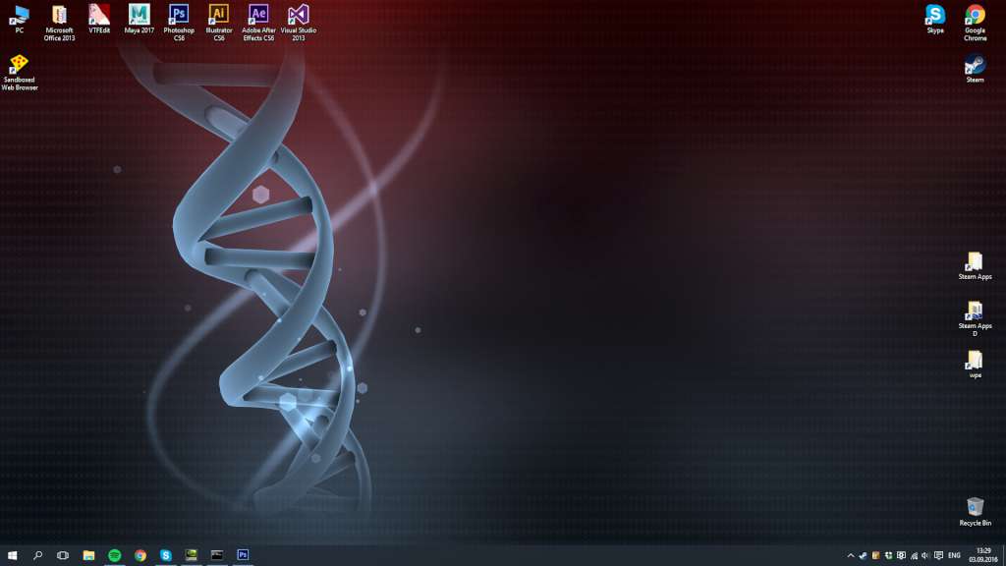Viewport: 1006px width, 566px height.
Task: Expand hidden icons in the system tray
Action: pos(851,555)
